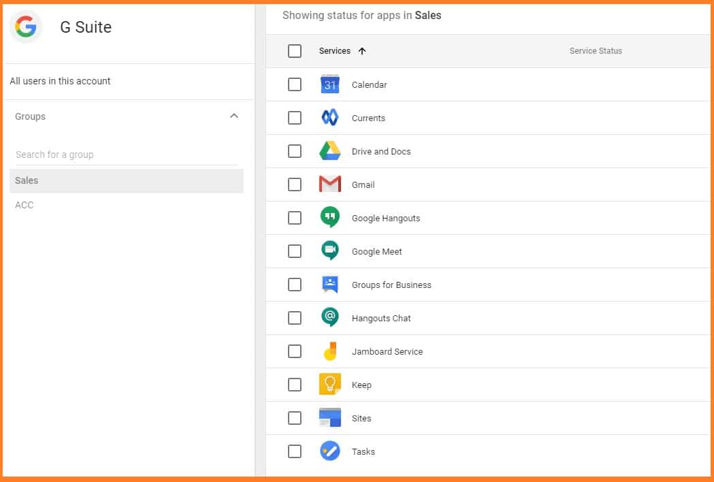Select the Sales group
The width and height of the screenshot is (714, 482).
click(127, 180)
